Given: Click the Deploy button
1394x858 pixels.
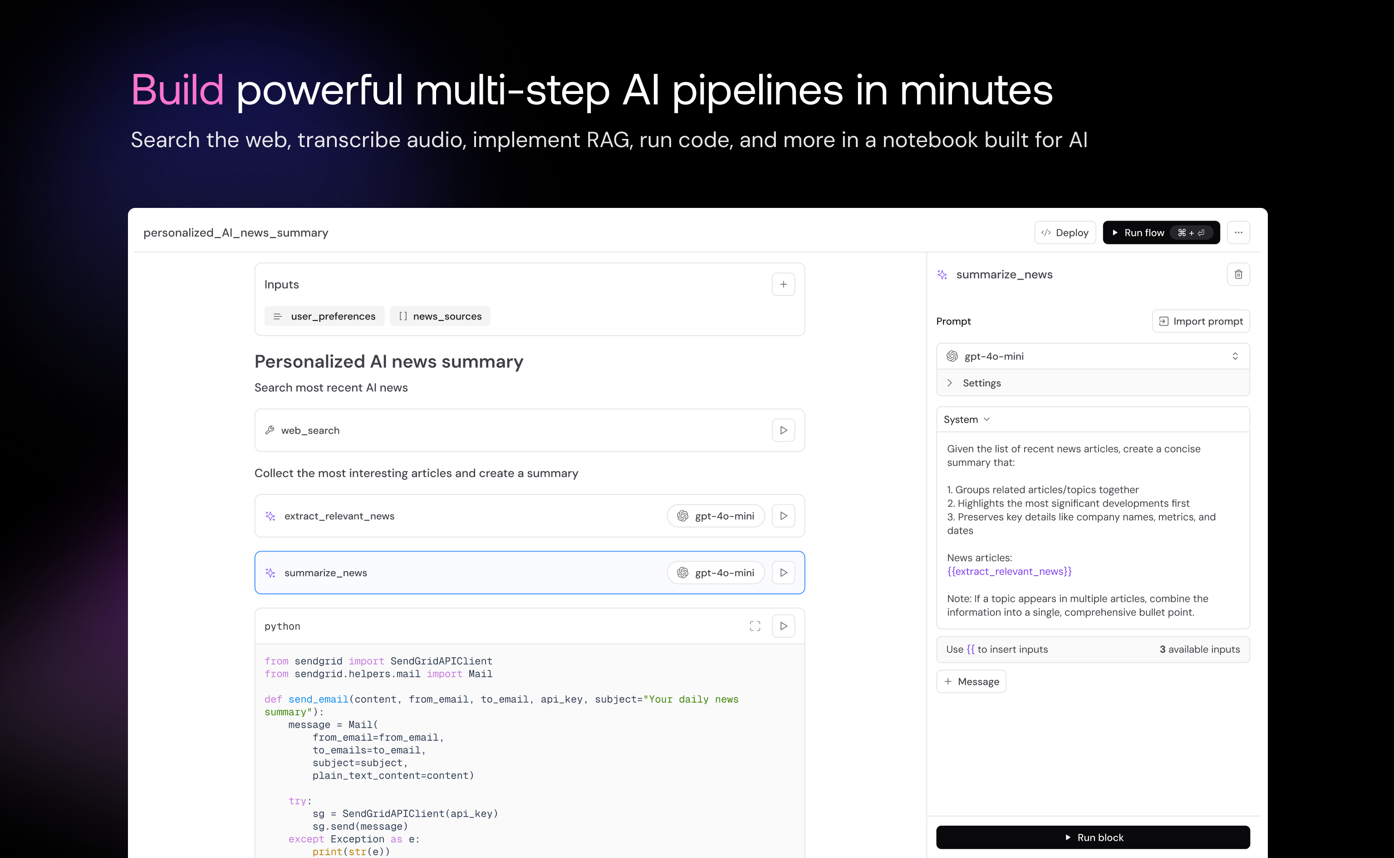Looking at the screenshot, I should (1065, 232).
